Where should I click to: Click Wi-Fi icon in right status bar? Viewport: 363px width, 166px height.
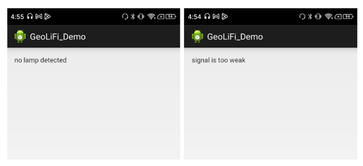click(x=329, y=16)
